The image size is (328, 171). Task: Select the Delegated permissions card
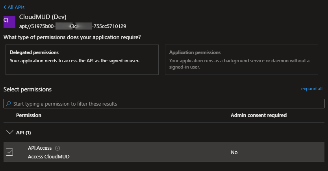coord(82,59)
